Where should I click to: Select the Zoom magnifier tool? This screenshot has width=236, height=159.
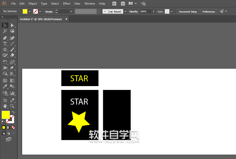(12, 106)
